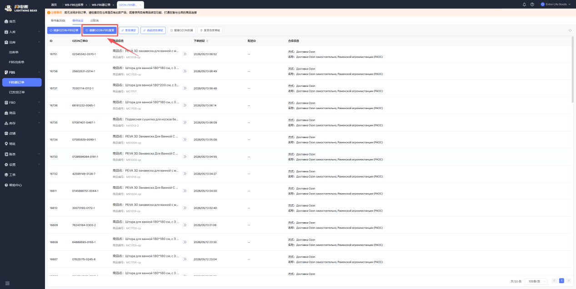Click the 帮助中心 help icon in sidebar
Viewport: 576px width, 289px height.
click(x=6, y=185)
